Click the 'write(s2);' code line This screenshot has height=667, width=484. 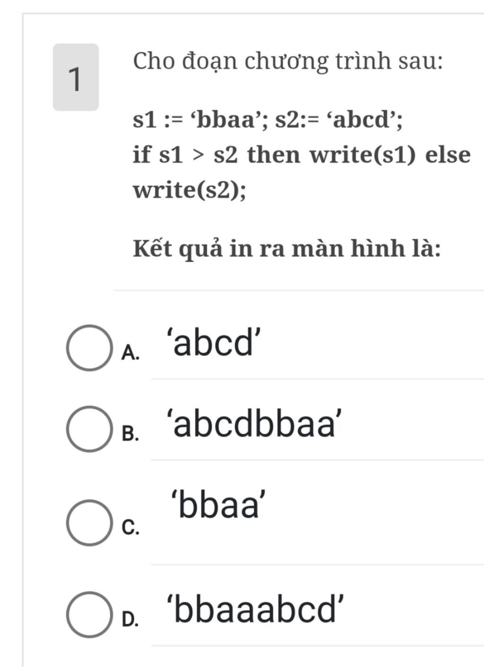(189, 190)
